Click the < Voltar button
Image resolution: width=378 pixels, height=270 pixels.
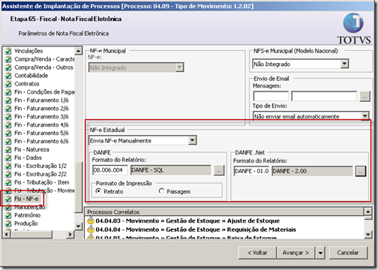(257, 253)
